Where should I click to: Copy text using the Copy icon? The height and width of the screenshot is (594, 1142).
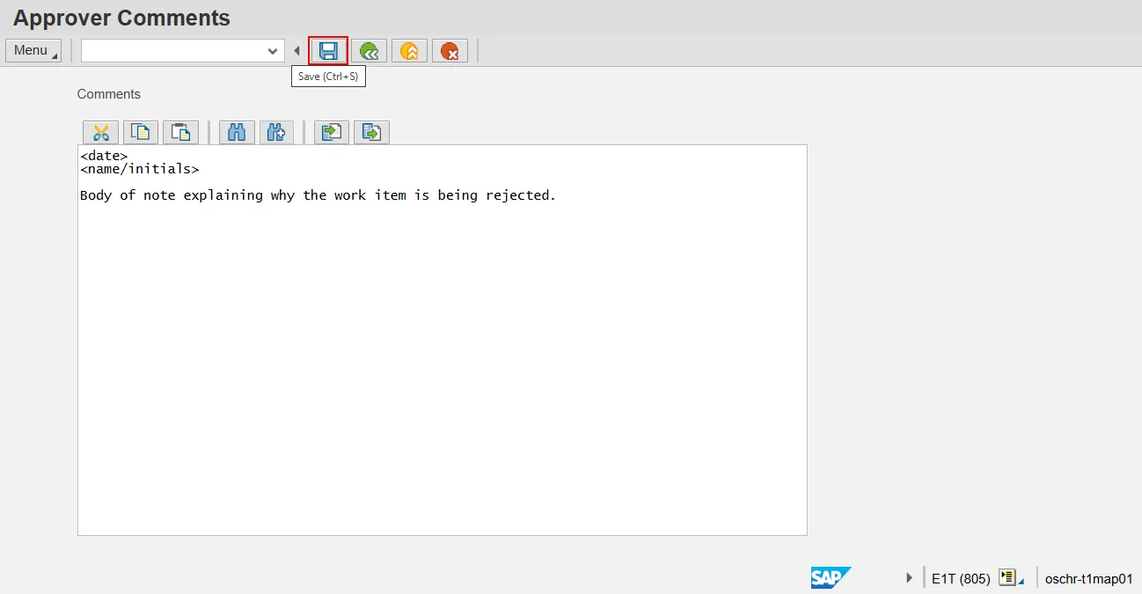coord(141,132)
